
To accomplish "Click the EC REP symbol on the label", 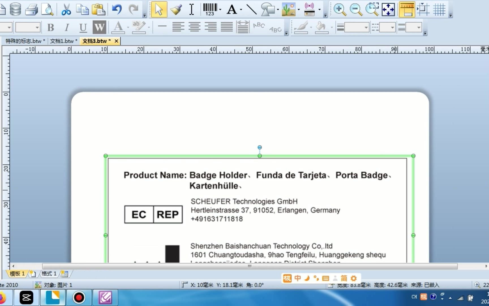I will tap(153, 214).
